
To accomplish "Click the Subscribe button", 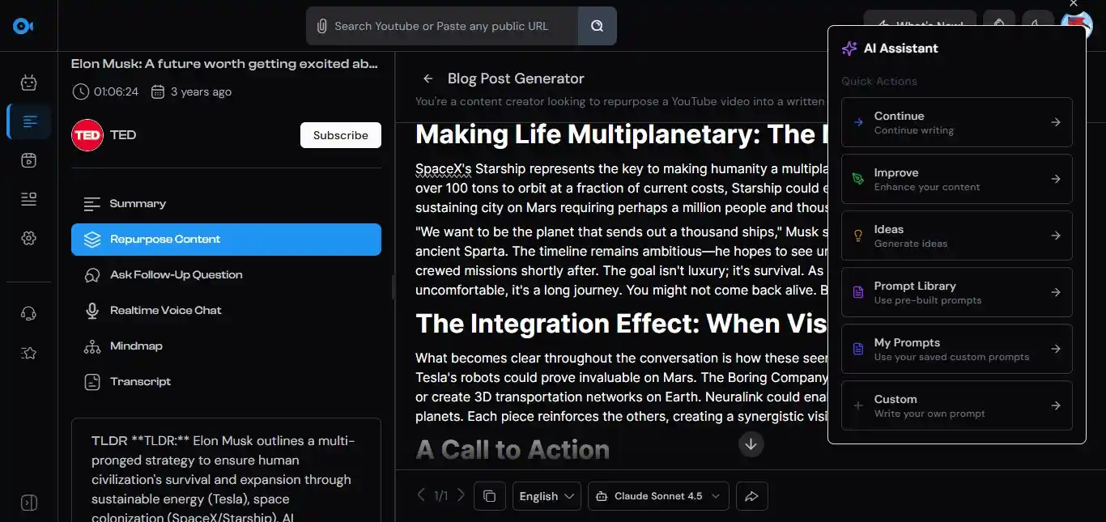I will coord(340,135).
